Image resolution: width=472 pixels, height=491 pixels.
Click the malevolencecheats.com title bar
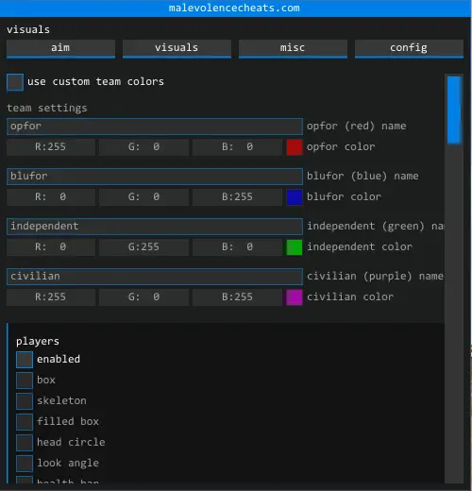(x=235, y=8)
